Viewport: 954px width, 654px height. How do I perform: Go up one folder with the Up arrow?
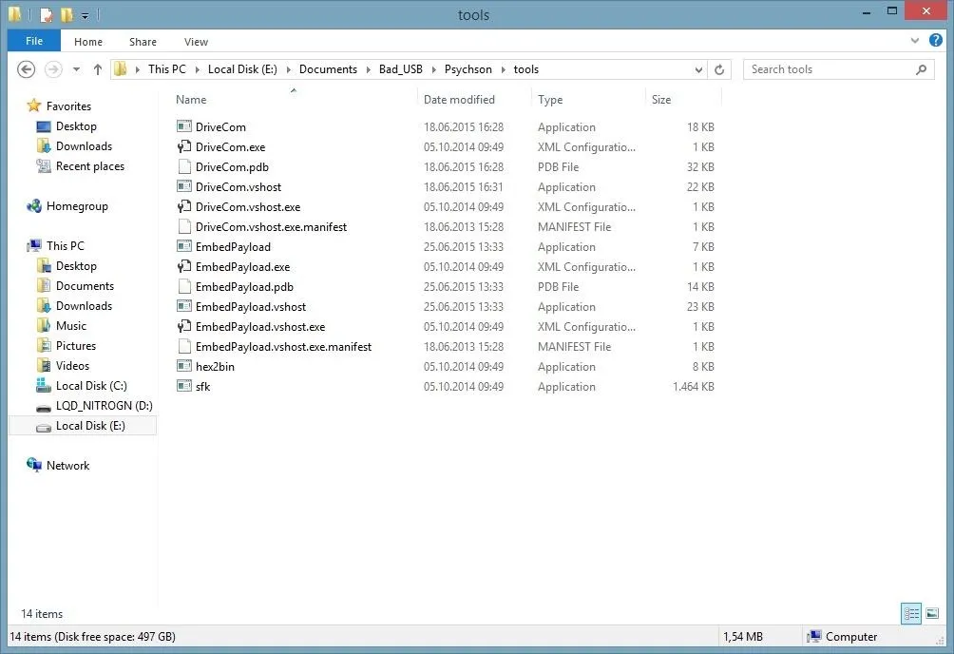point(97,69)
